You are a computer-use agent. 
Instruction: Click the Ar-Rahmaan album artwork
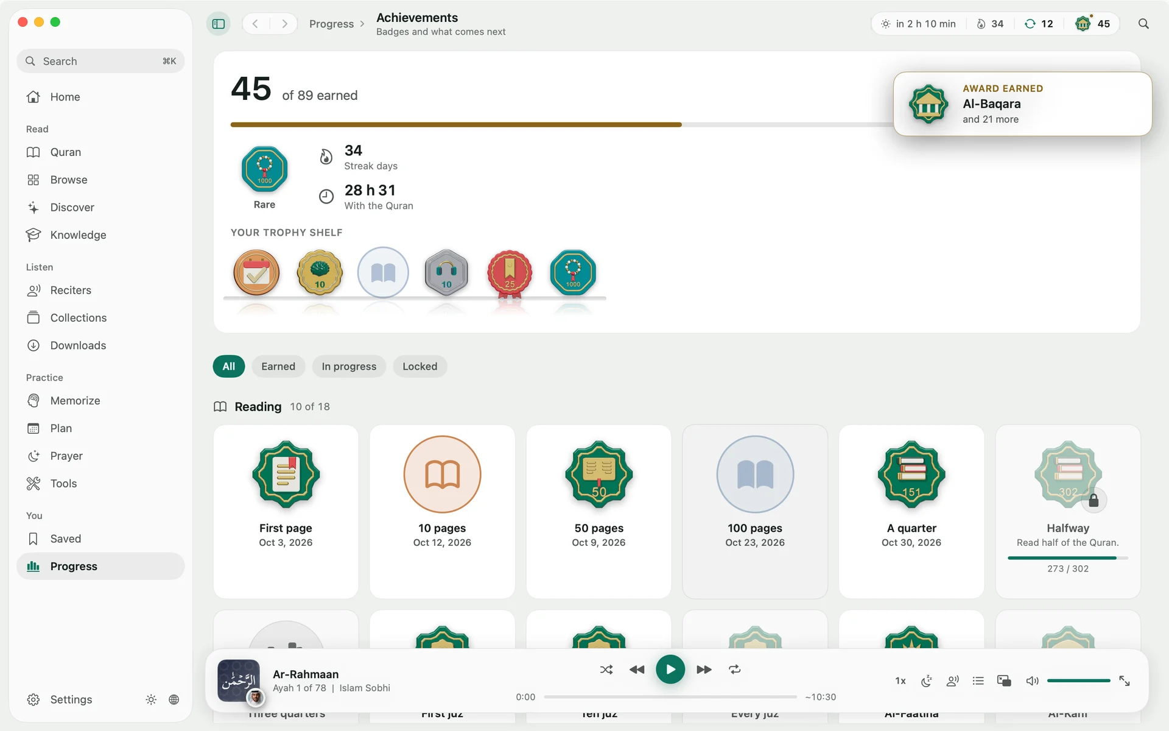239,680
